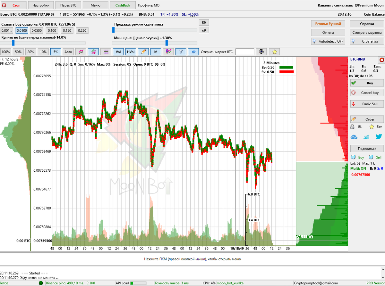385x286 pixels.
Task: Toggle the HVol horizontal volume
Action: (131, 52)
